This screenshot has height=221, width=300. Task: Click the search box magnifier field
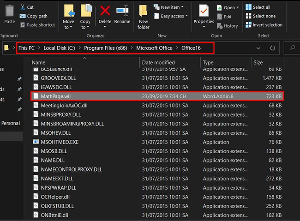292,48
